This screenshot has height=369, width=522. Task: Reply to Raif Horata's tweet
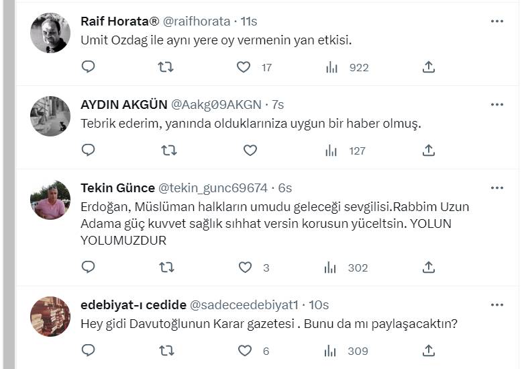[x=89, y=67]
